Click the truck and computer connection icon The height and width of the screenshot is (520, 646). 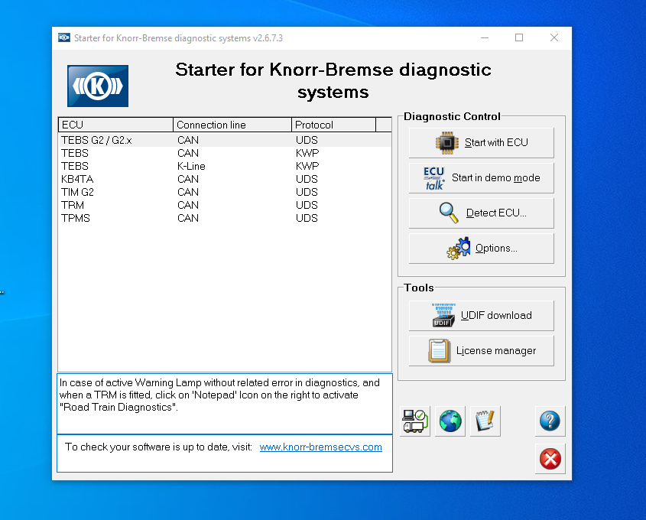[415, 421]
